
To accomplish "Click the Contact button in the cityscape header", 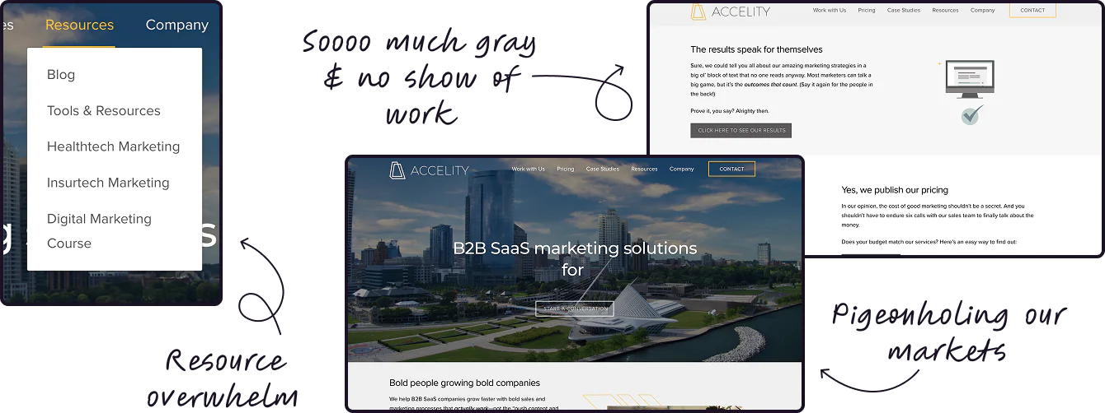I will (731, 169).
